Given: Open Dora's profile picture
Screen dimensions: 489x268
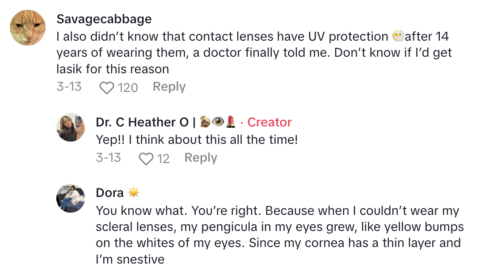Looking at the screenshot, I should click(x=71, y=198).
